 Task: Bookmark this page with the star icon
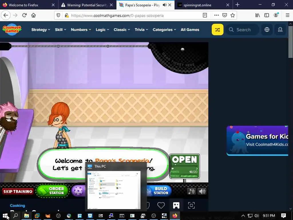tap(233, 15)
